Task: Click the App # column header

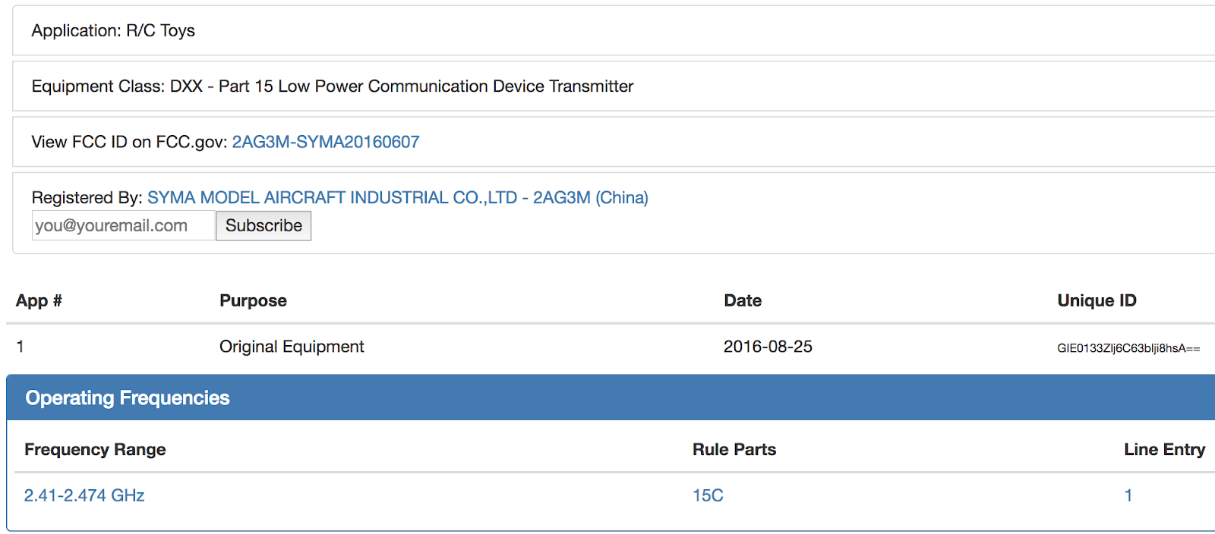Action: [39, 300]
